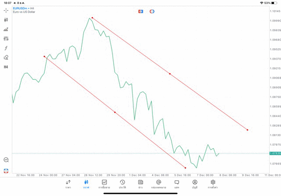Open EURUSDm symbol selector

point(21,8)
